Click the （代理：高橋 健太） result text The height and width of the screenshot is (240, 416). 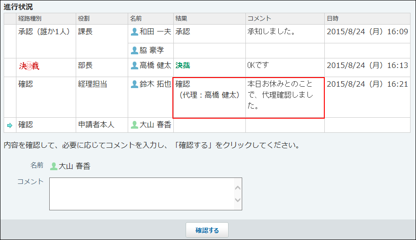[209, 95]
